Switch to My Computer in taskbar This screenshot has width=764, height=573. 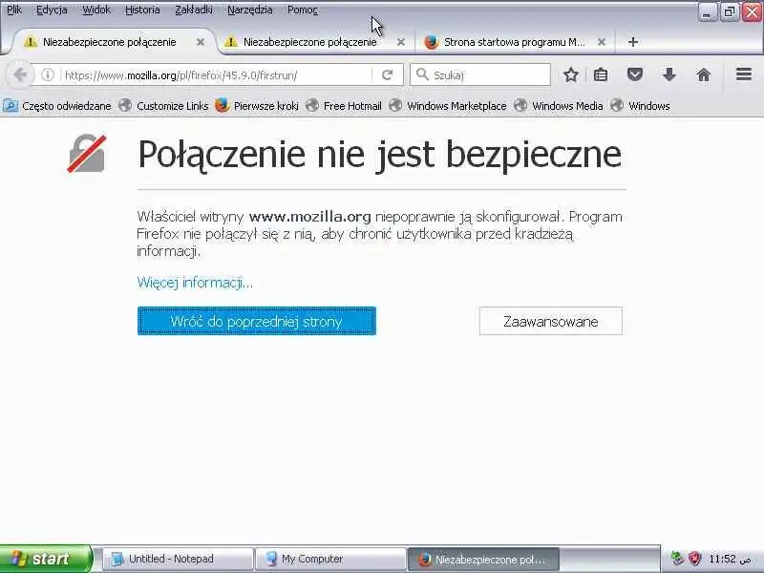pos(330,559)
